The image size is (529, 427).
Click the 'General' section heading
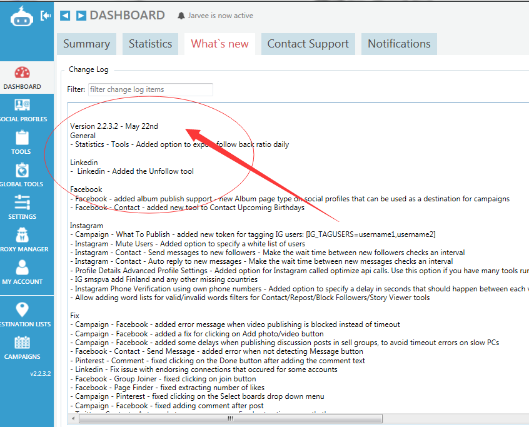[83, 136]
